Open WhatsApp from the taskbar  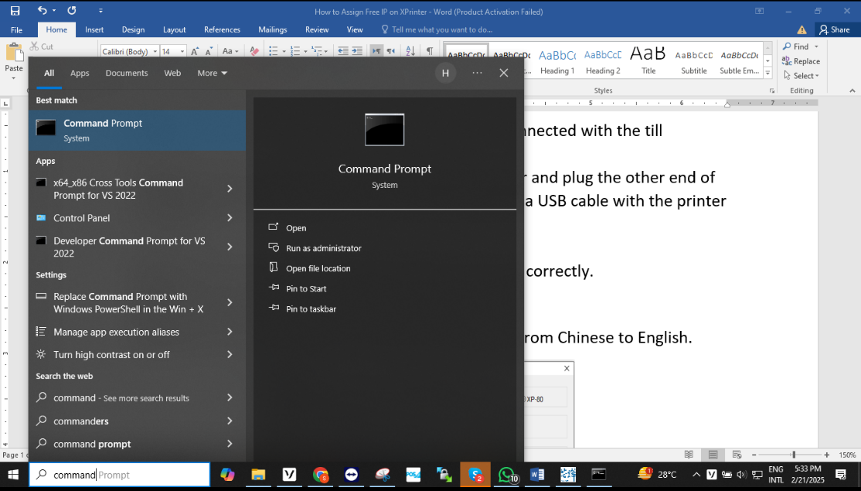506,475
